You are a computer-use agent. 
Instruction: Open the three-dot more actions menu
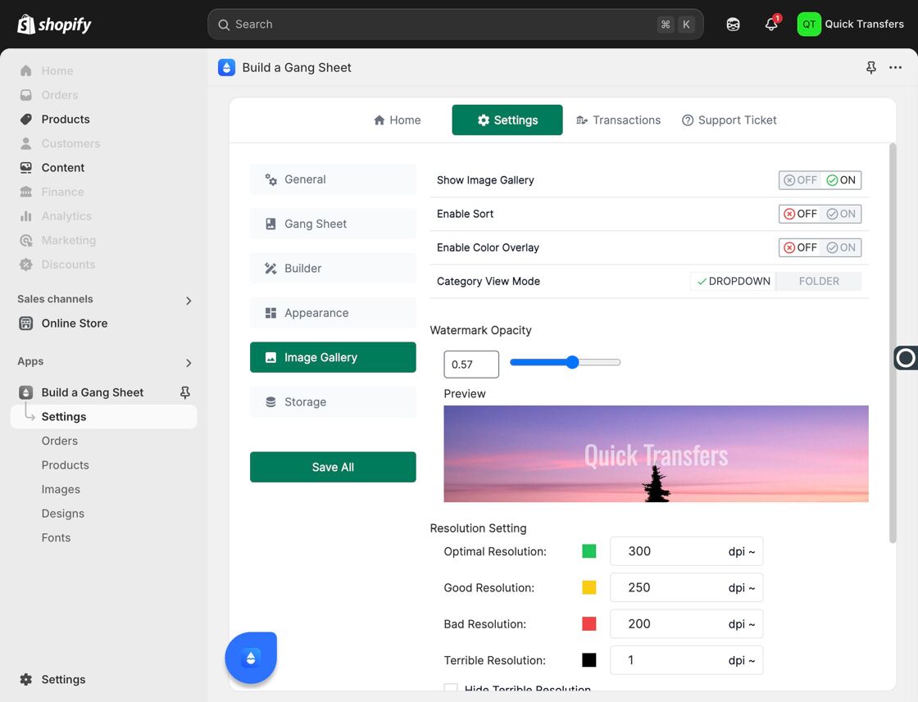click(x=895, y=68)
